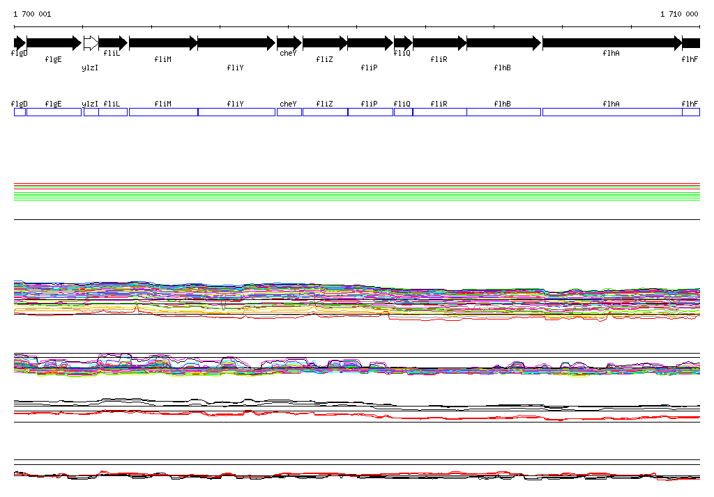Select the blue flhF box
714x497 pixels.
point(691,112)
